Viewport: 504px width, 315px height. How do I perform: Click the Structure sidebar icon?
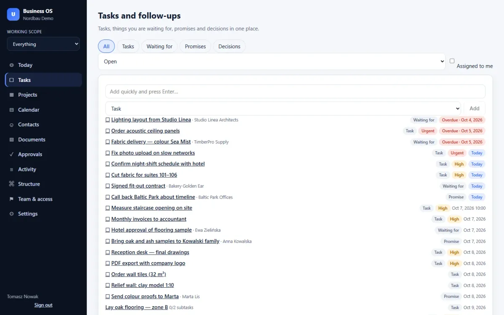tap(11, 184)
